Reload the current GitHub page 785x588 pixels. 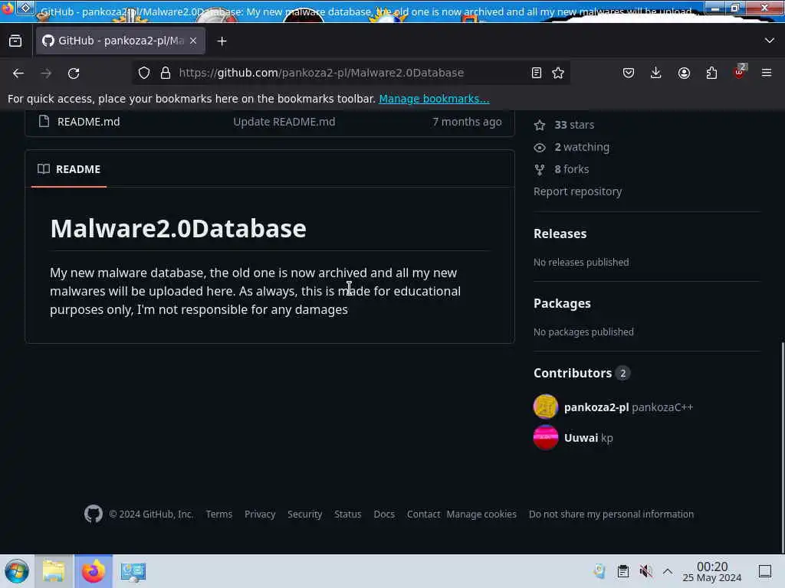(74, 73)
